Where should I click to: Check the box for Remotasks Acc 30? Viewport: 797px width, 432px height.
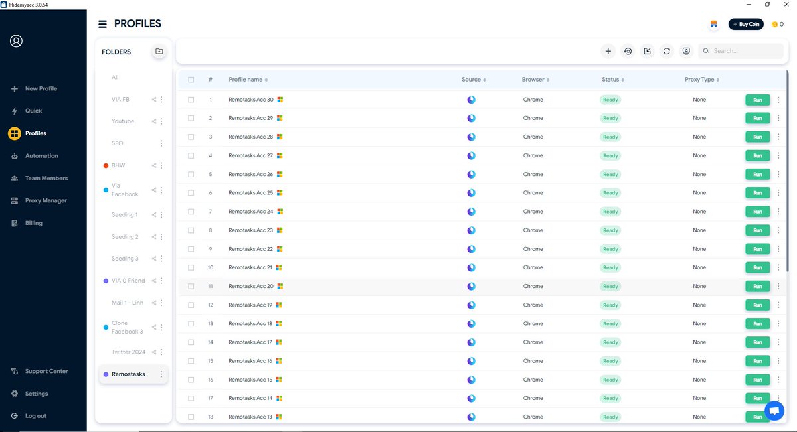[x=191, y=100]
